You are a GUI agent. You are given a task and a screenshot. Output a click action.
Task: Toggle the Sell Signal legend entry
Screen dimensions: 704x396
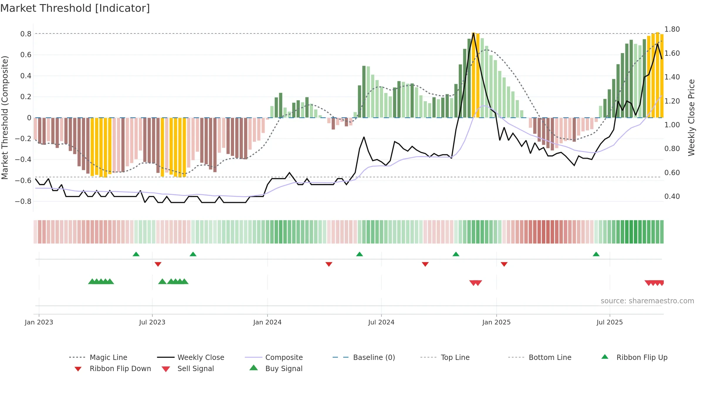(x=188, y=368)
